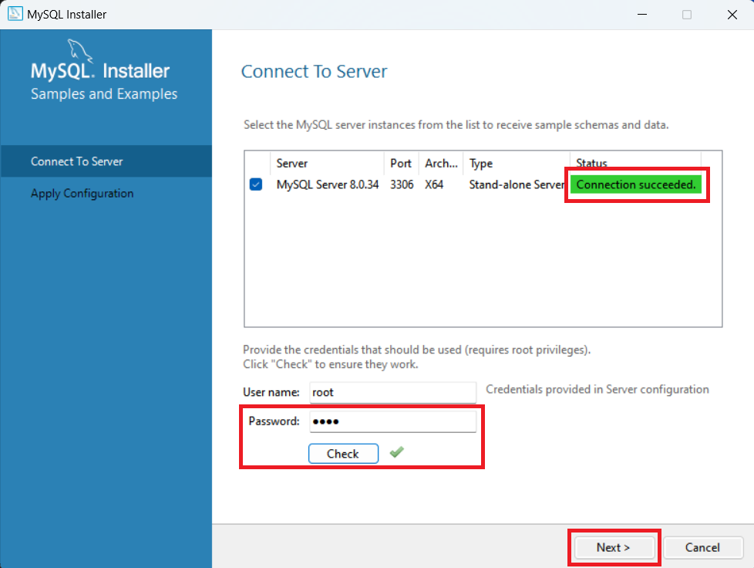Click the 3306 port value
The height and width of the screenshot is (568, 754).
[x=402, y=185]
